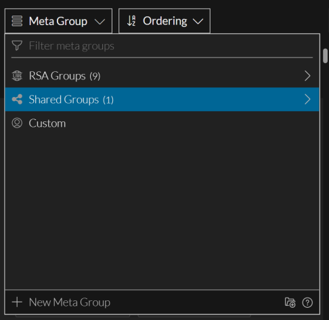The image size is (329, 320).
Task: Open the help question mark icon
Action: (307, 302)
